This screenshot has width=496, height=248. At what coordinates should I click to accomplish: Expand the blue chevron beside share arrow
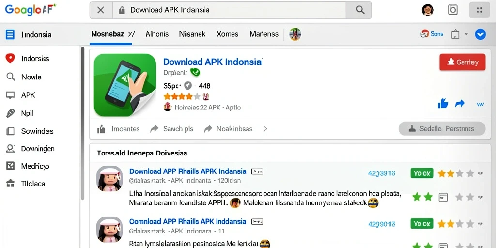tap(480, 104)
